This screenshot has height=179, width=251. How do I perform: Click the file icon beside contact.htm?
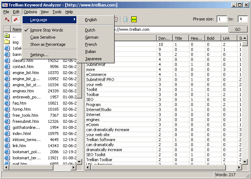(7, 67)
